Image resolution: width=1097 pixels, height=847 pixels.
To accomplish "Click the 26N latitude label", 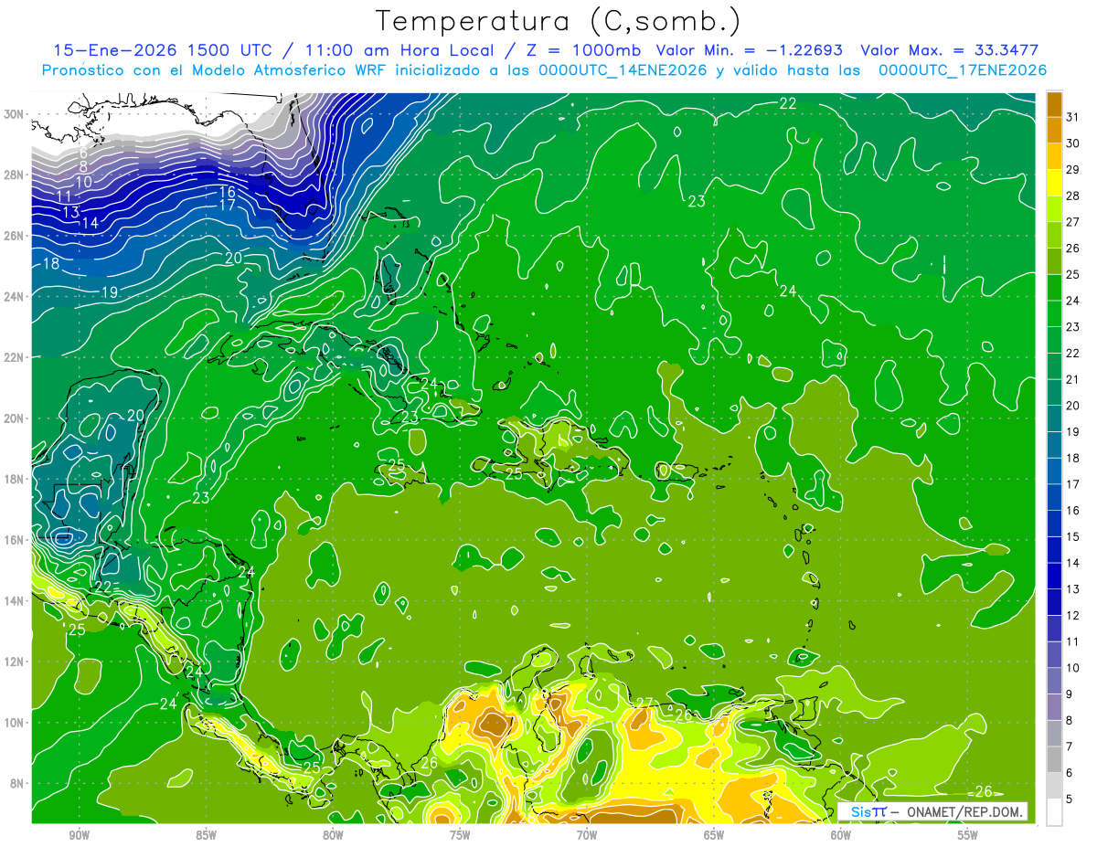I will click(14, 236).
